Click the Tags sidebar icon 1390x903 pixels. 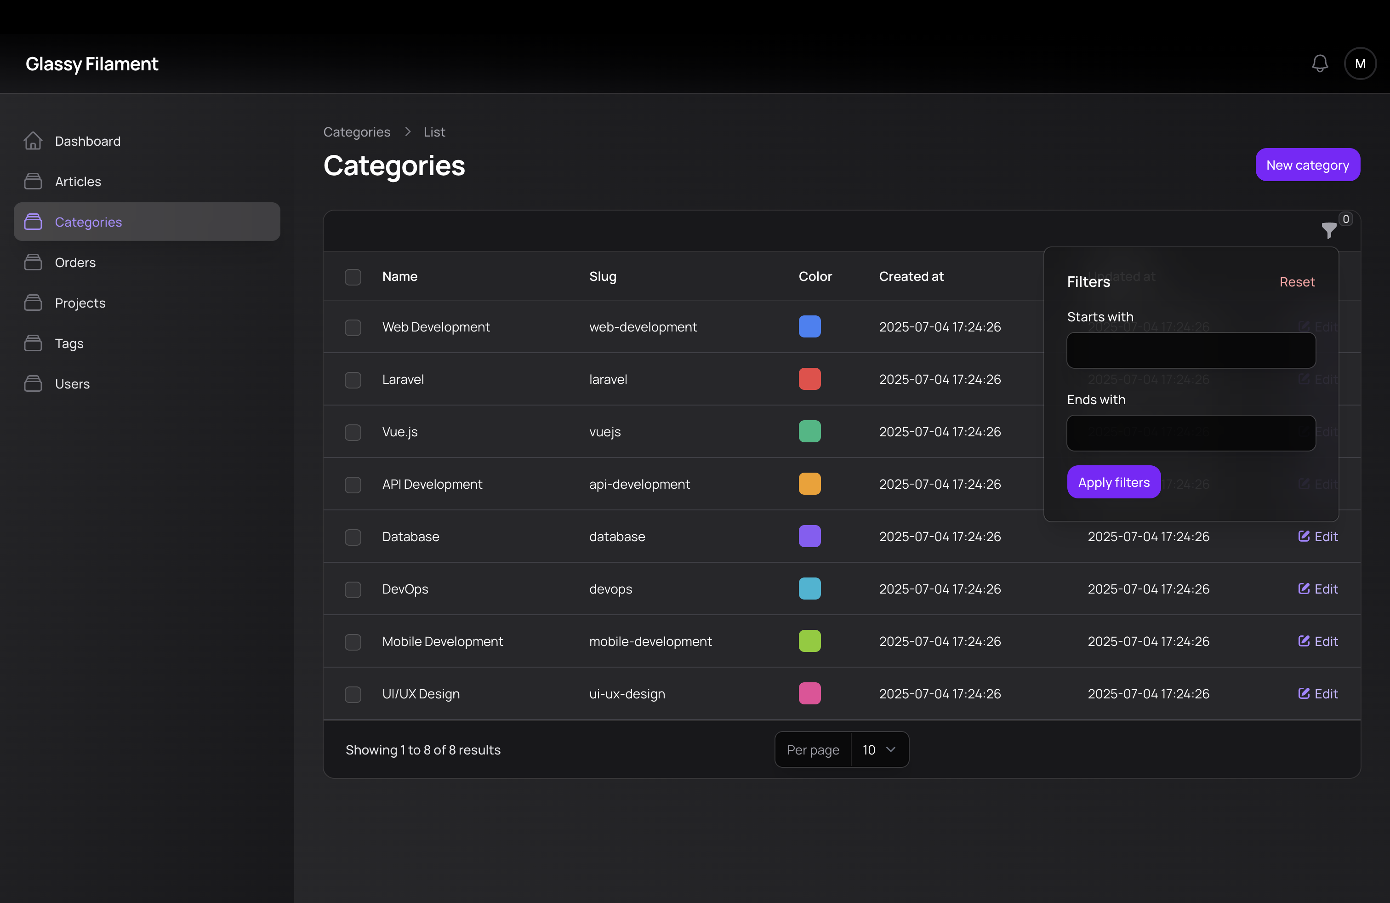click(x=33, y=343)
